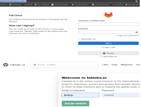This screenshot has width=141, height=107.
Task: Click the browser address bar URL
Action: (13, 1)
